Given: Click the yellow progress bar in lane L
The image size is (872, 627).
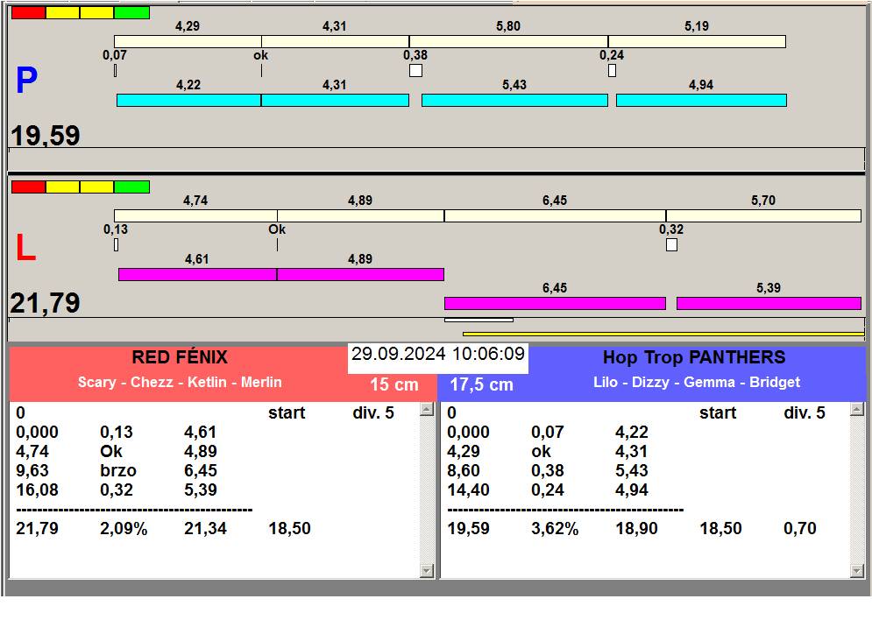Looking at the screenshot, I should point(663,334).
